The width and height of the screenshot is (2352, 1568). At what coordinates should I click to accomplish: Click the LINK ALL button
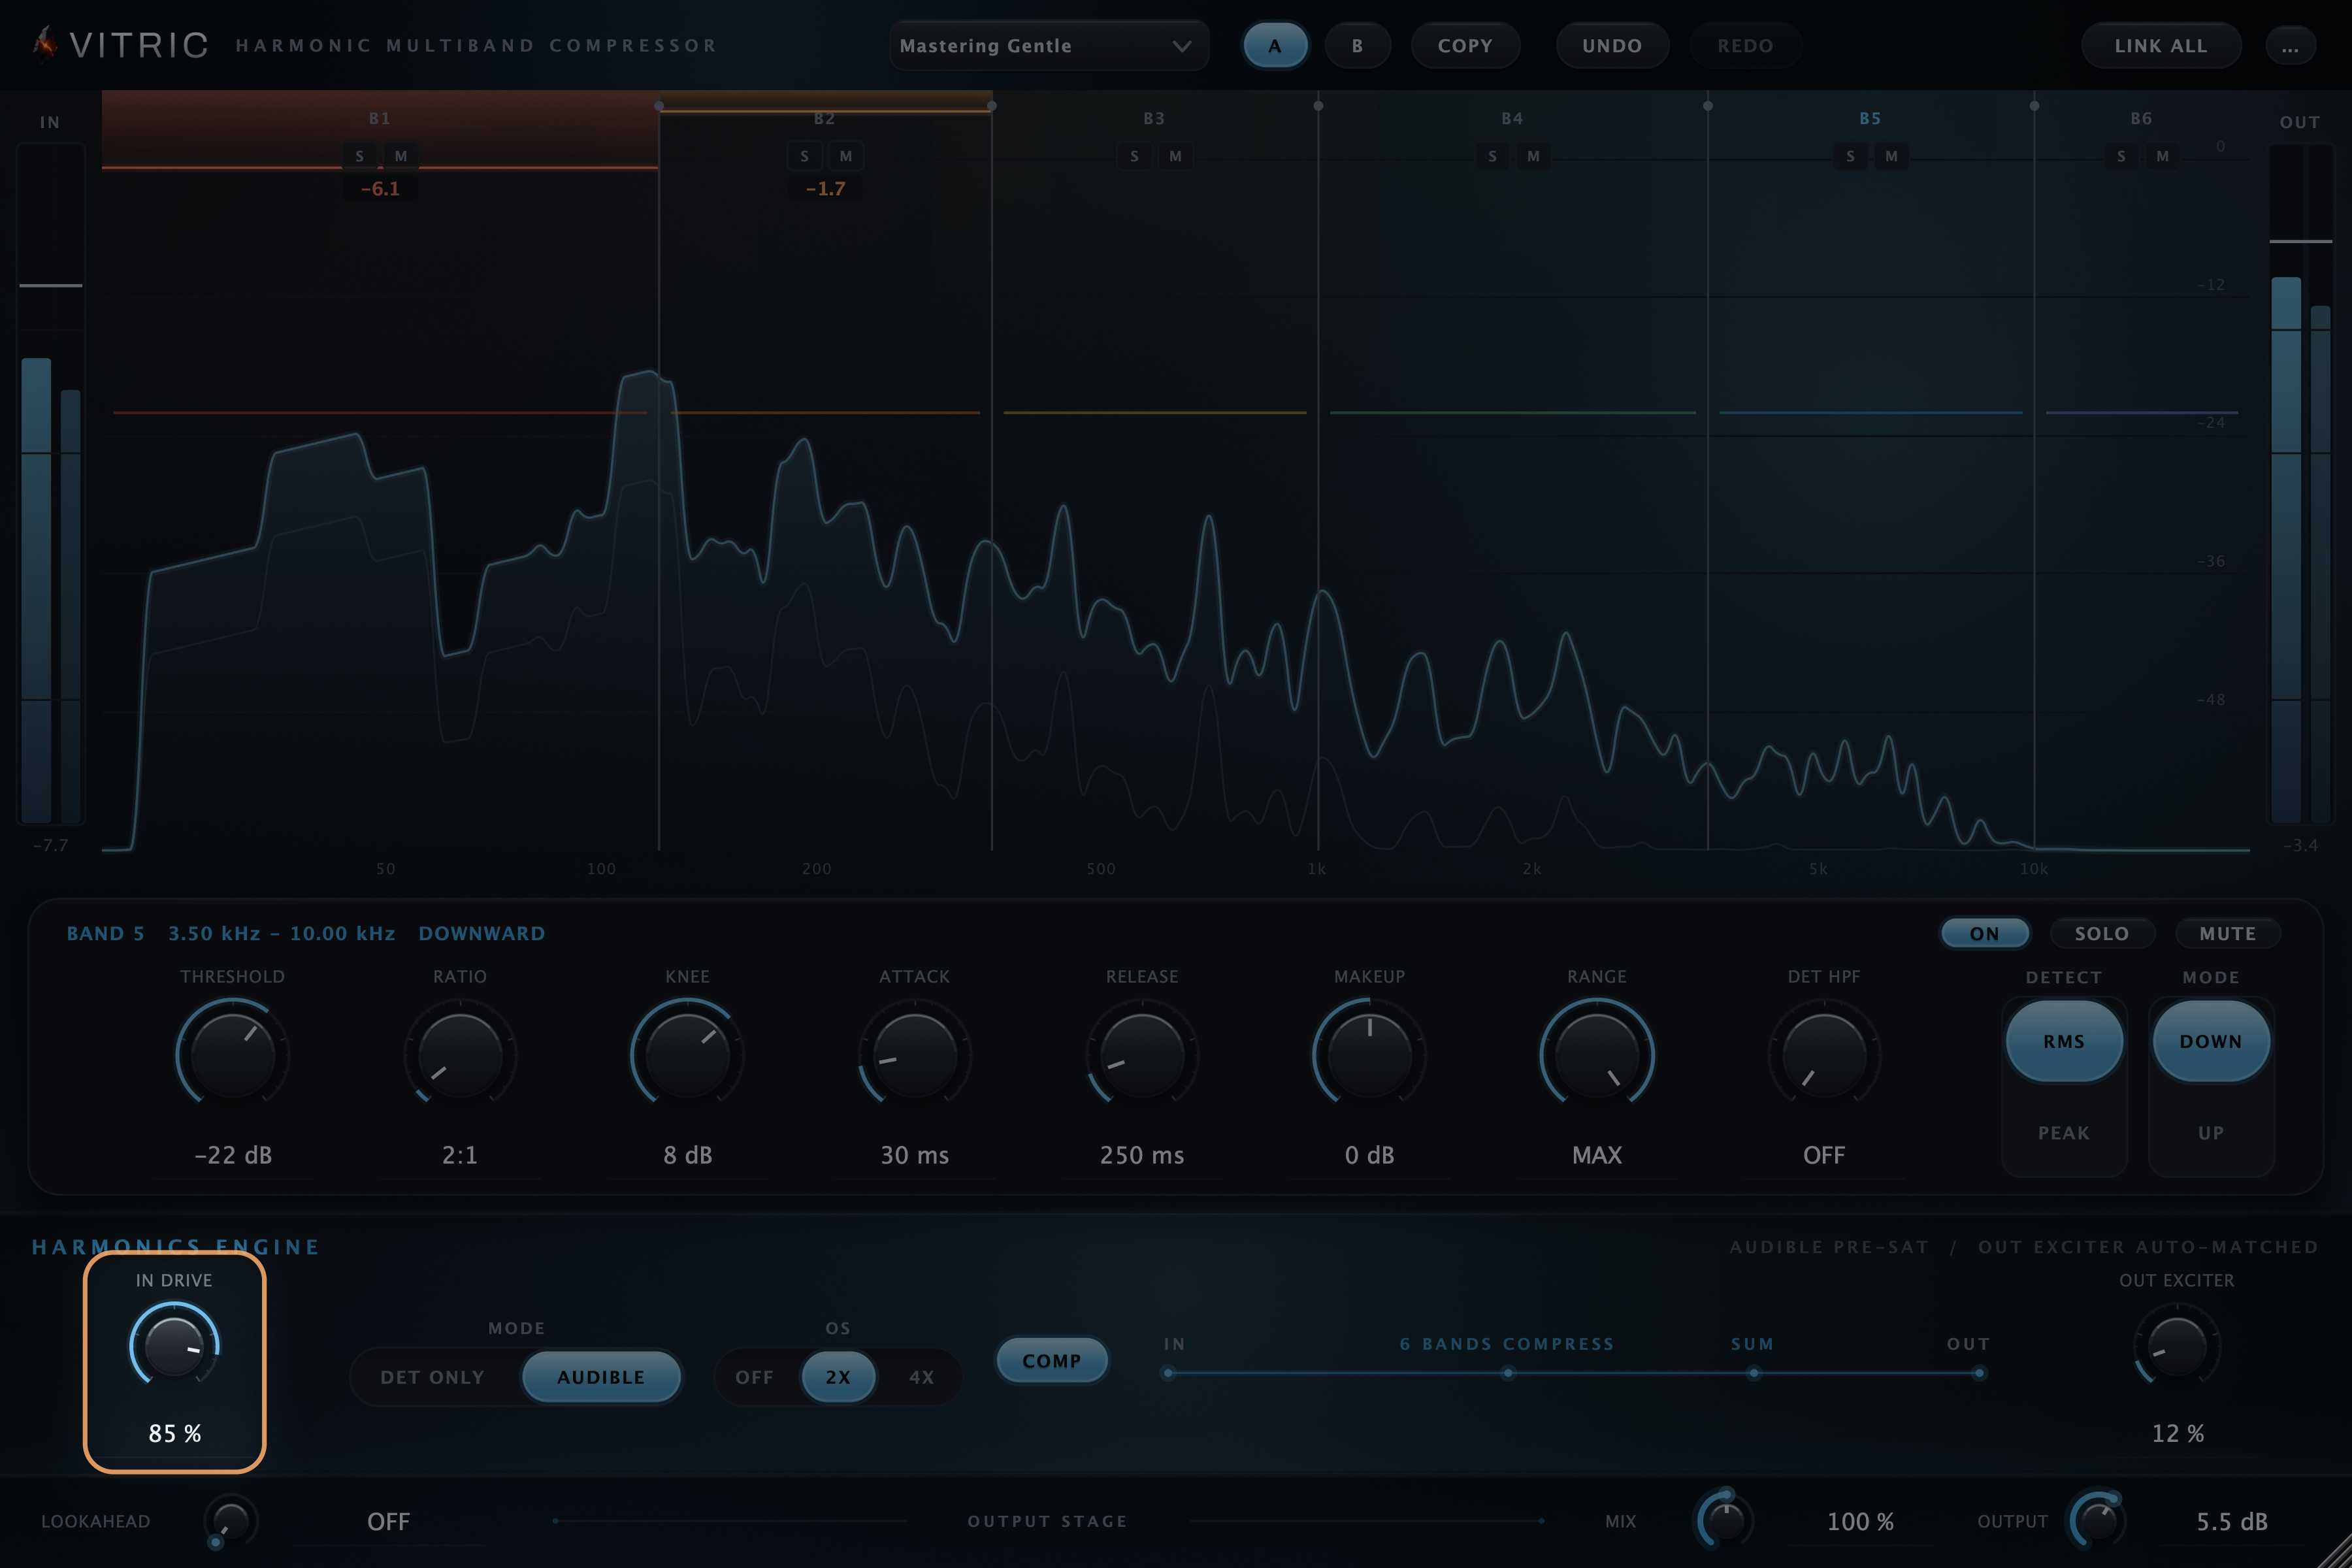click(2161, 46)
